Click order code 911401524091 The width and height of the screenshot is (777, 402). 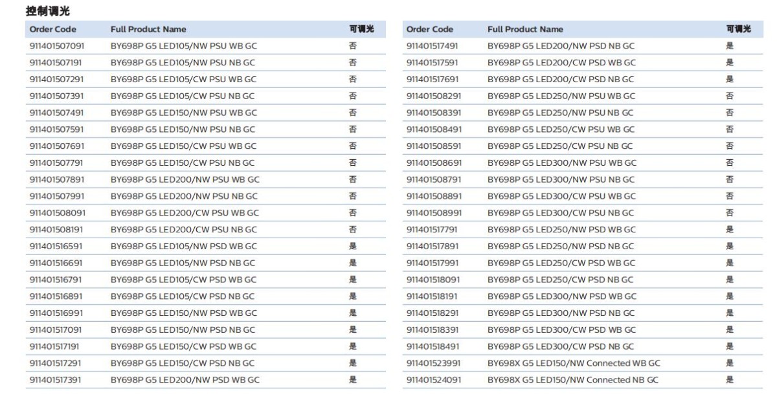coord(433,380)
